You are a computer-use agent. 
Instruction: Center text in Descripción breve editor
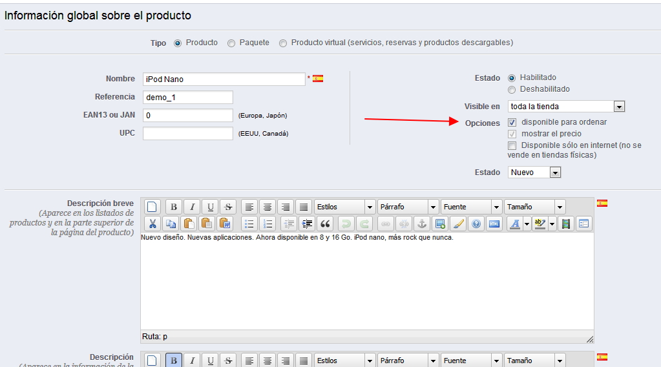268,207
